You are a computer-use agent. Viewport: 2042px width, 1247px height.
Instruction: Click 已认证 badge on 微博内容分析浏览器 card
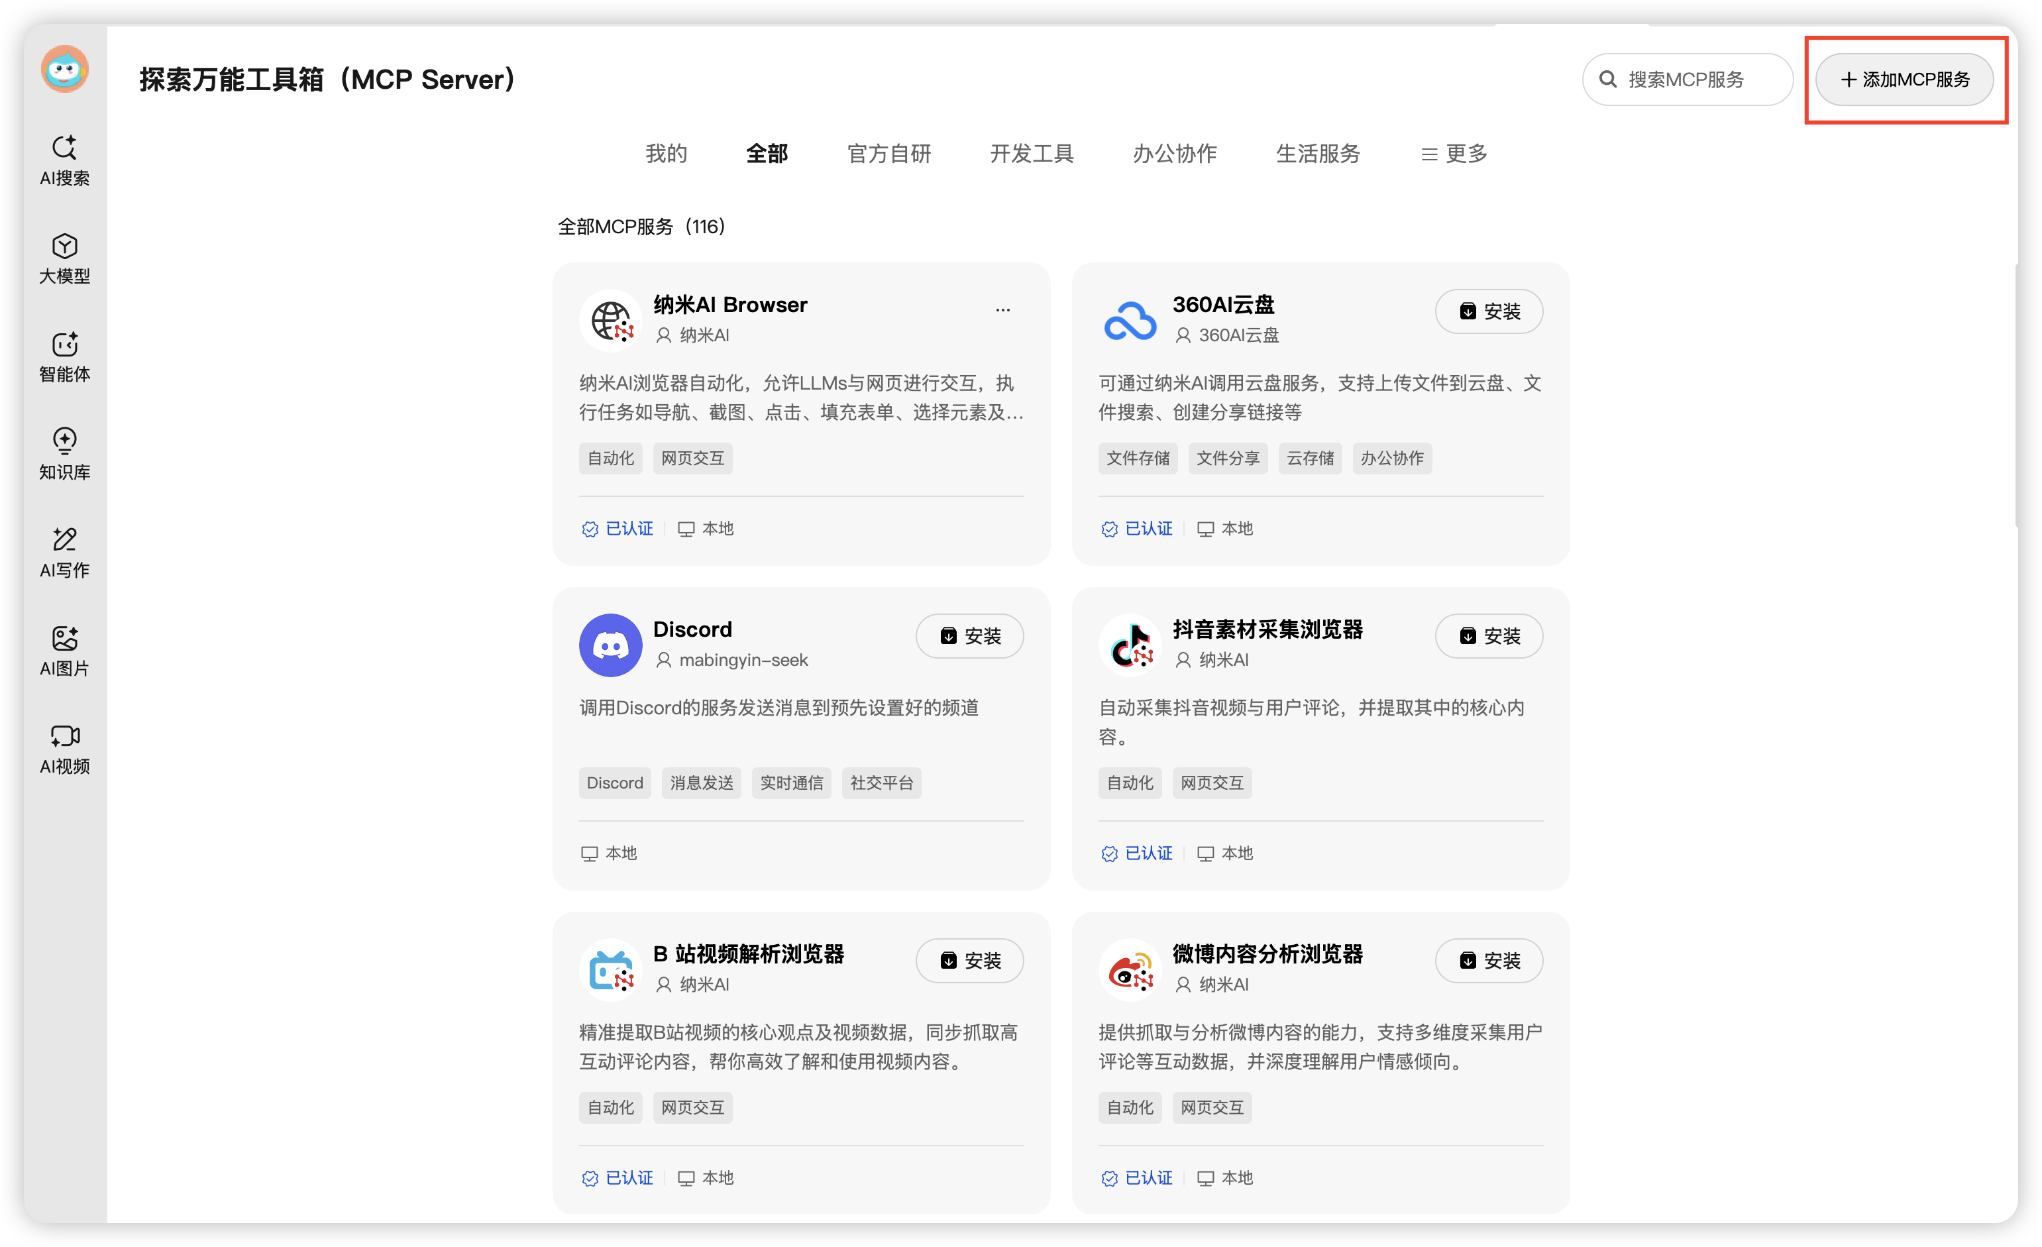(x=1137, y=1178)
